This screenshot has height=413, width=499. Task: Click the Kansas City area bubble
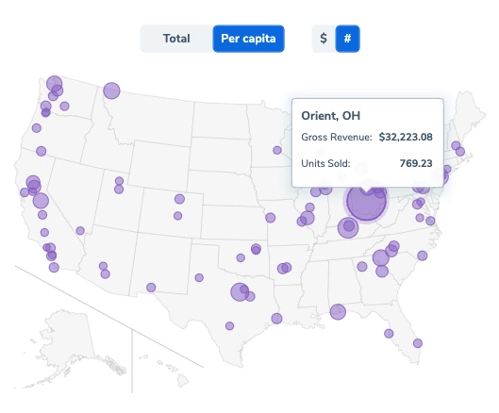pyautogui.click(x=270, y=218)
